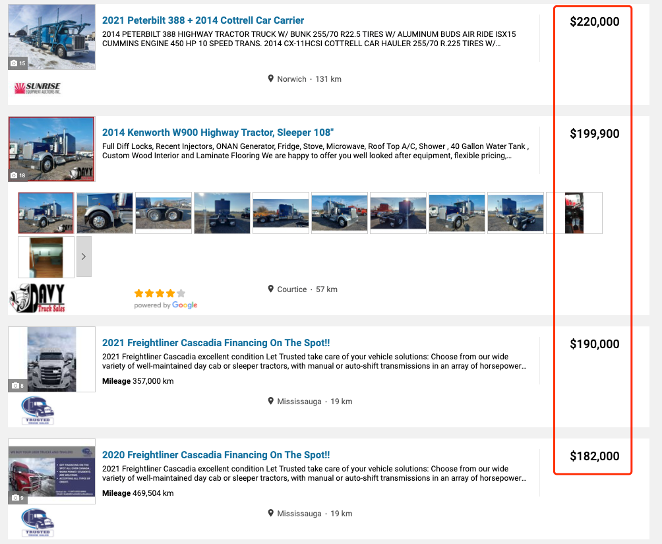Select the first selected Kenworth gallery thumbnail
The height and width of the screenshot is (544, 662).
[x=46, y=213]
